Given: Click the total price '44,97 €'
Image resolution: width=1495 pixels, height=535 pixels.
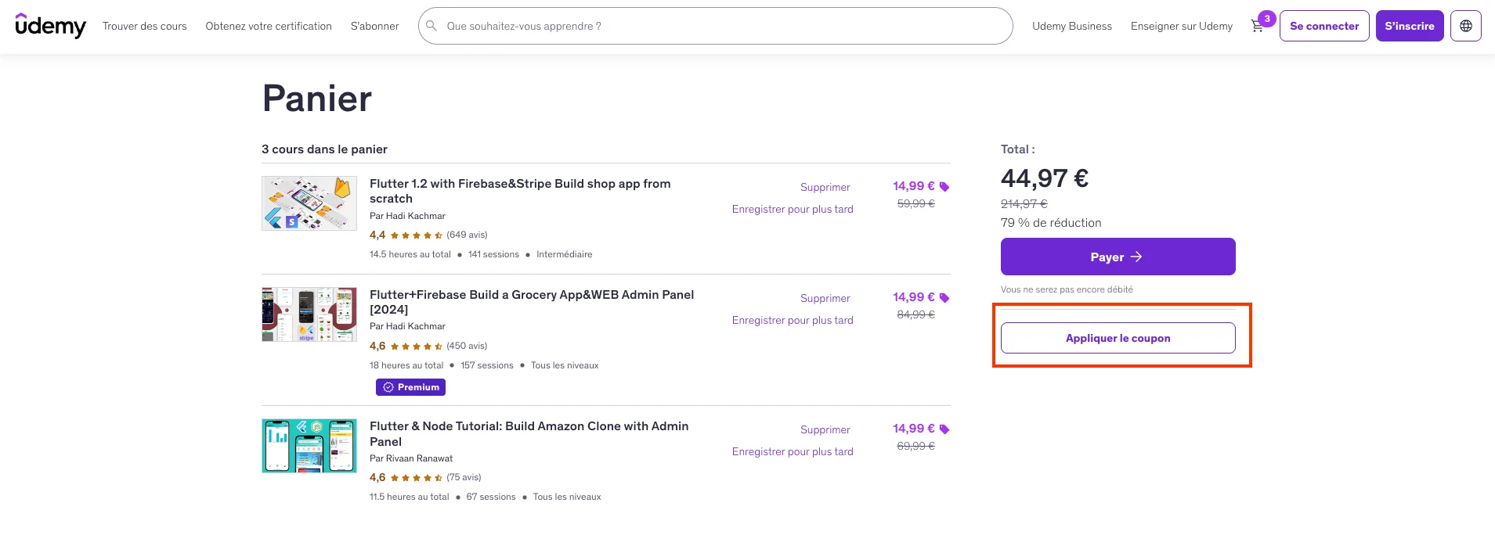Looking at the screenshot, I should point(1045,178).
